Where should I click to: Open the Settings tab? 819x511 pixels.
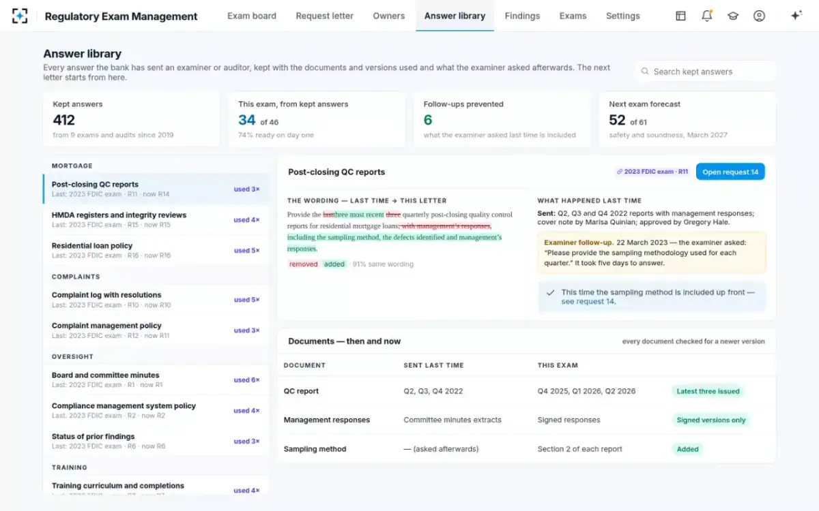tap(623, 16)
